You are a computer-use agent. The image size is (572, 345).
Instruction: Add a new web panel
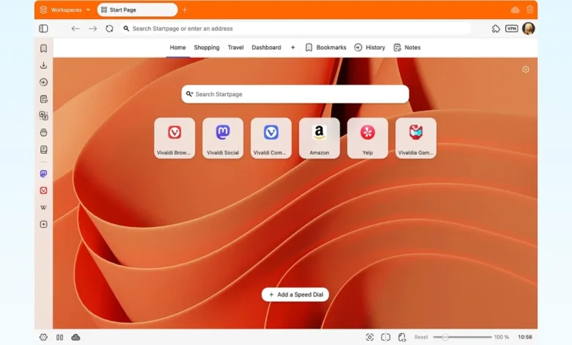43,224
